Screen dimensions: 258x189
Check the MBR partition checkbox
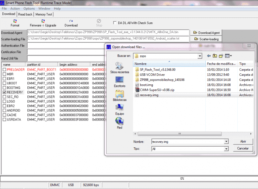pyautogui.click(x=4, y=74)
